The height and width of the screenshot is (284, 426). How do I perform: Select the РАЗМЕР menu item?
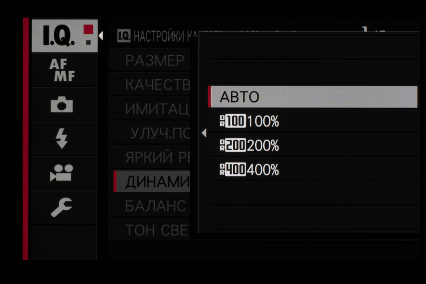pyautogui.click(x=154, y=61)
